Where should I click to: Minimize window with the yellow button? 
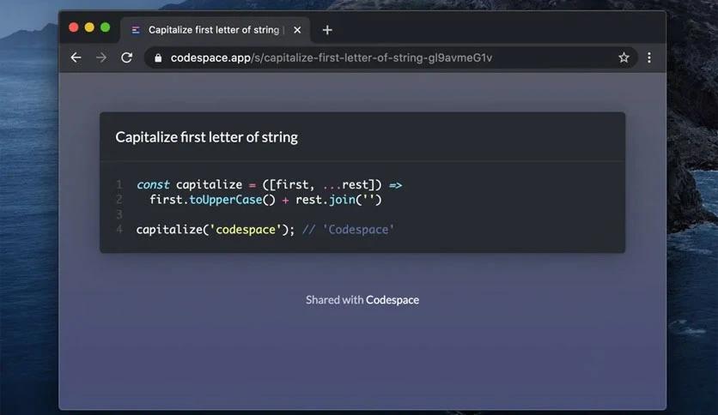tap(89, 27)
